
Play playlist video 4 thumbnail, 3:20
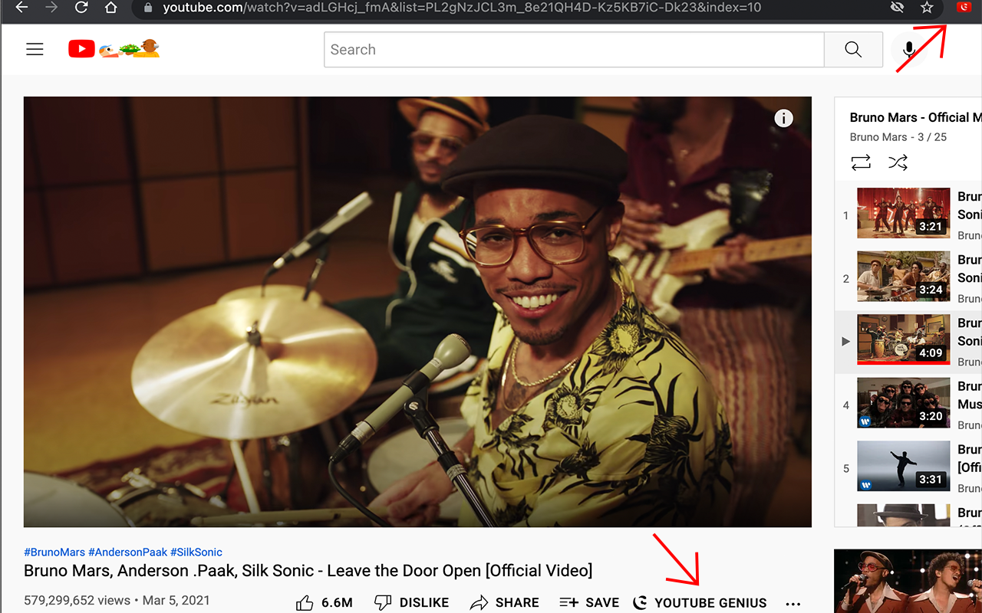(903, 403)
